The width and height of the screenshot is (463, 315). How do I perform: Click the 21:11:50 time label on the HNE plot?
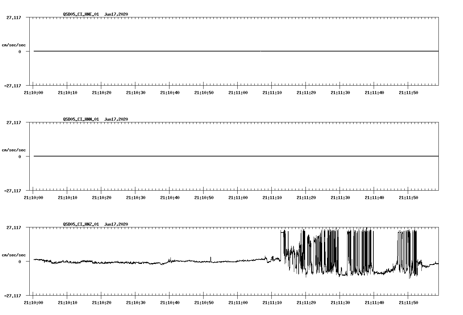[x=408, y=93]
